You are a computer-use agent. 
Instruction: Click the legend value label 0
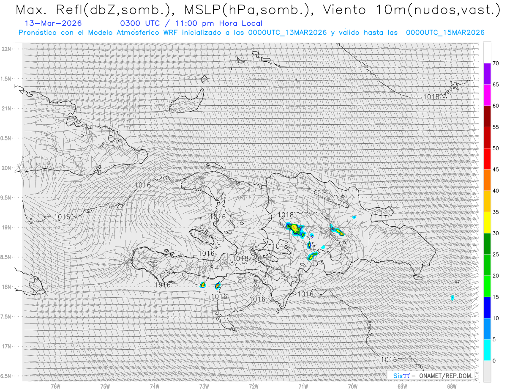tap(494, 361)
